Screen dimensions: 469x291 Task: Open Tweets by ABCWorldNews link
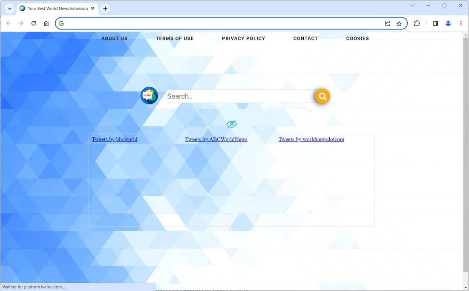tap(216, 139)
